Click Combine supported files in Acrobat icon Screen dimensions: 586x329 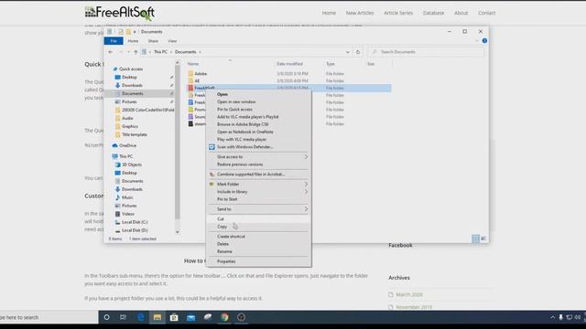[x=212, y=175]
